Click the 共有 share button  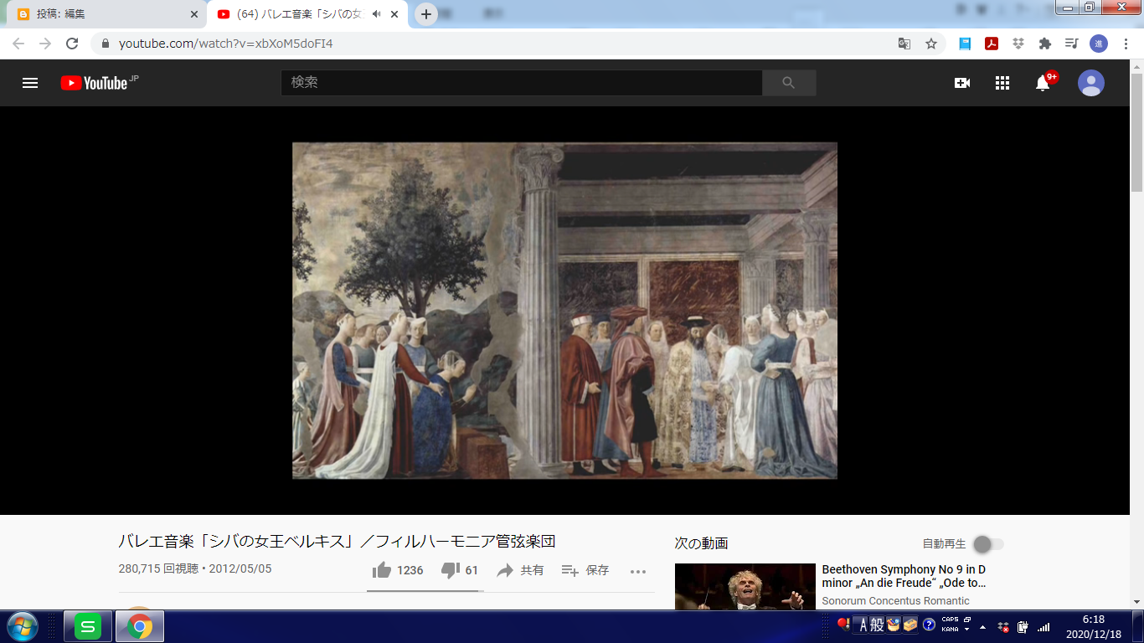[520, 570]
